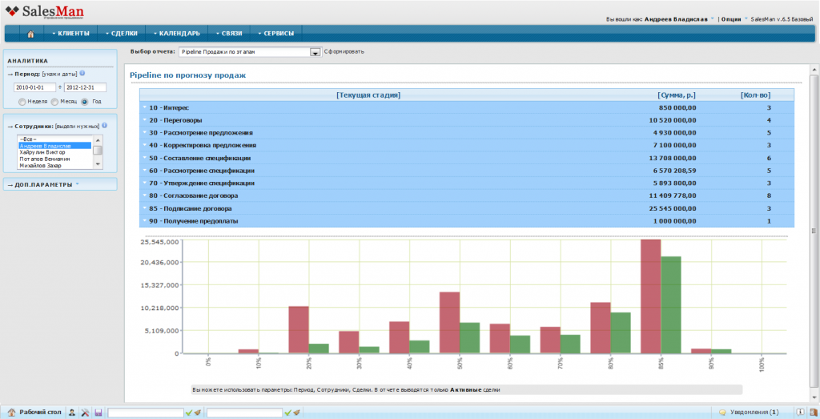Click the exit door icon in bottom bar
The height and width of the screenshot is (419, 820).
[813, 413]
